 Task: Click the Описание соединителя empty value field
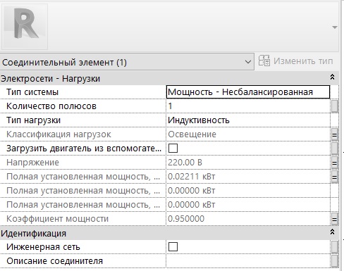pyautogui.click(x=248, y=261)
